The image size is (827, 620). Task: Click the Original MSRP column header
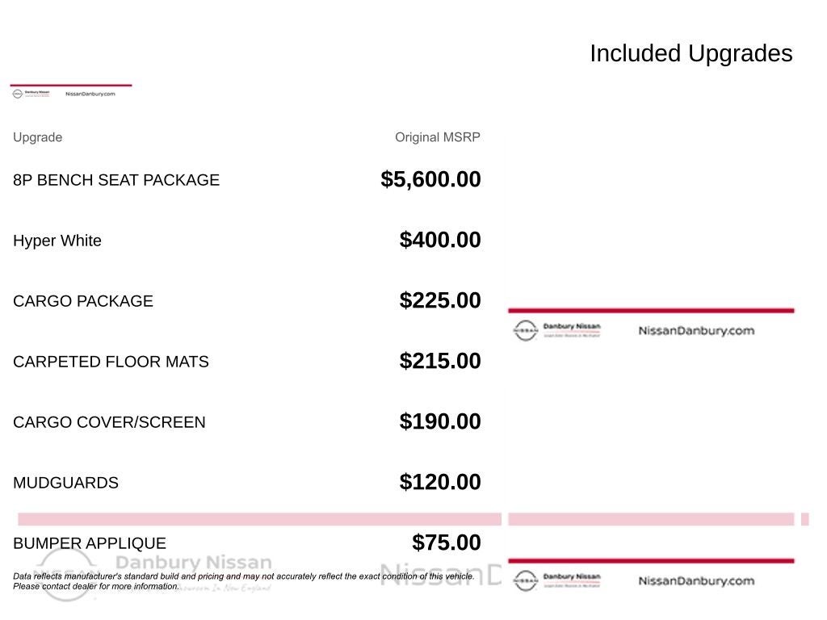[437, 137]
